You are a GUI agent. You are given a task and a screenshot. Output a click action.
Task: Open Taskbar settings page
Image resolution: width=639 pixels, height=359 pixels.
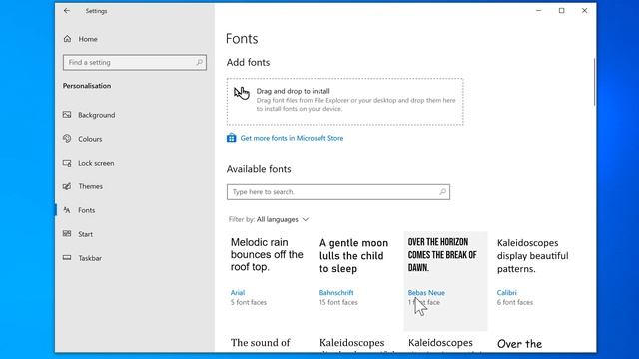point(90,258)
